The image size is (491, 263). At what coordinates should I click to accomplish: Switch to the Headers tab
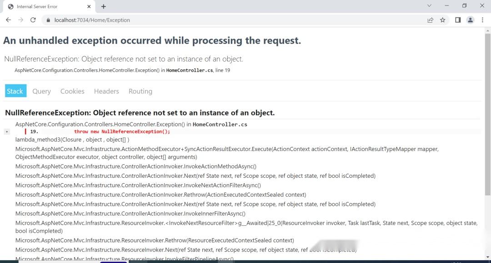coord(106,91)
